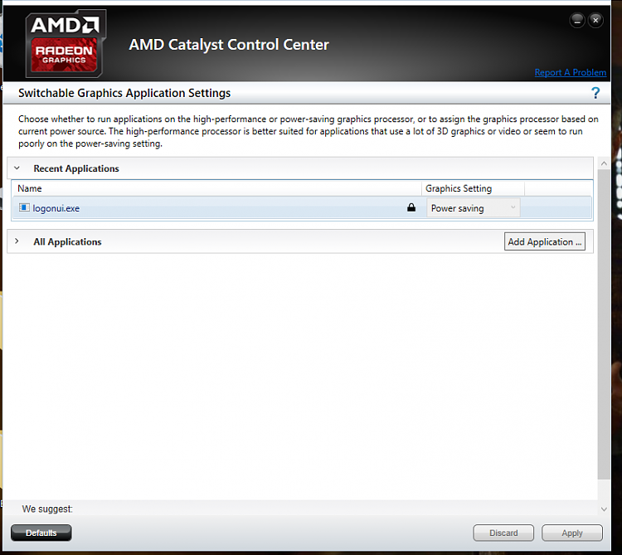Select the logonui.exe row
Viewport: 622px width, 555px height.
(302, 208)
